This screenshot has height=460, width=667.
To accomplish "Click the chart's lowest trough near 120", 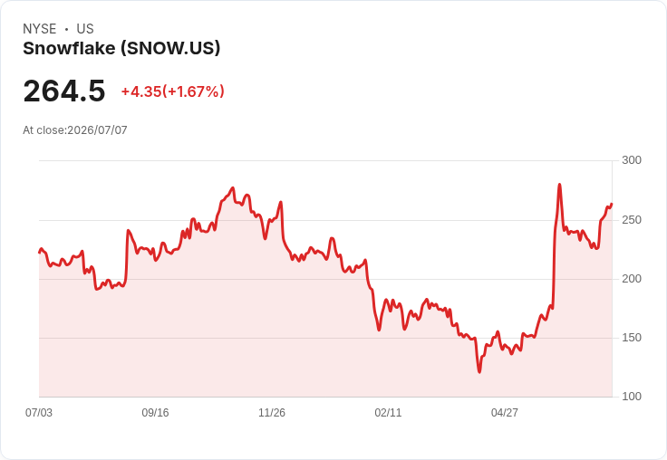I will click(479, 372).
